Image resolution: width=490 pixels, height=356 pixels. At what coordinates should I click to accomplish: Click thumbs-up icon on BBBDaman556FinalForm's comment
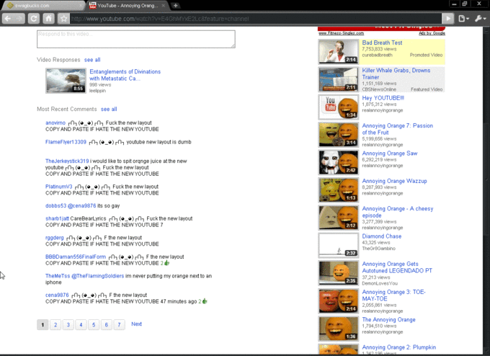click(166, 263)
